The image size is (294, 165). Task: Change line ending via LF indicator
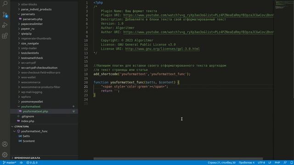270,163
